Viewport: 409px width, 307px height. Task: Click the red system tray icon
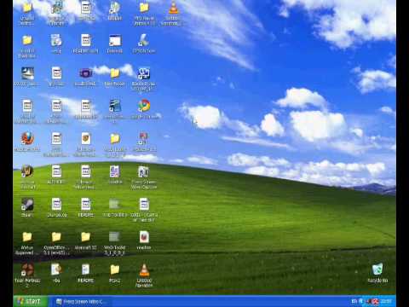pyautogui.click(x=376, y=301)
